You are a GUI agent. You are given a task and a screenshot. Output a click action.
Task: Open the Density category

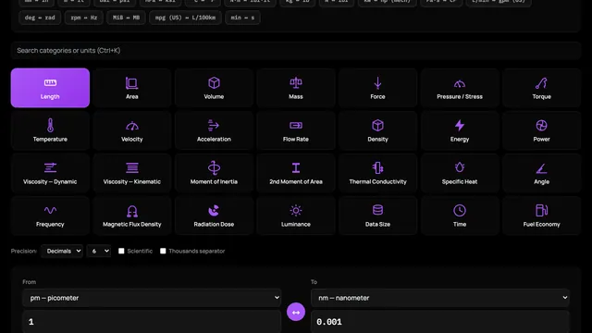(377, 130)
